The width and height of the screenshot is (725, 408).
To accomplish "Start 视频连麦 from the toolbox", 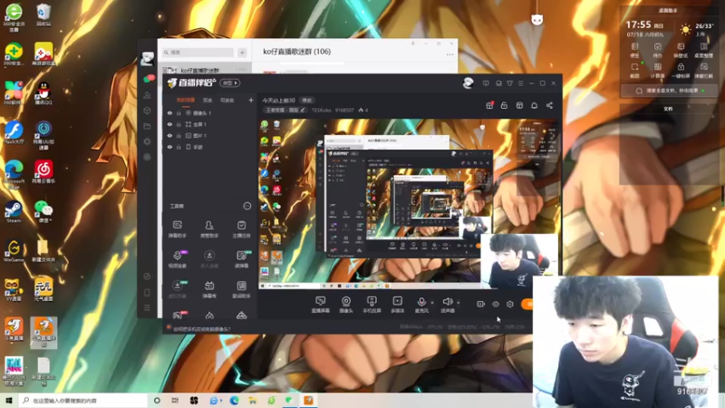I will pos(177,259).
